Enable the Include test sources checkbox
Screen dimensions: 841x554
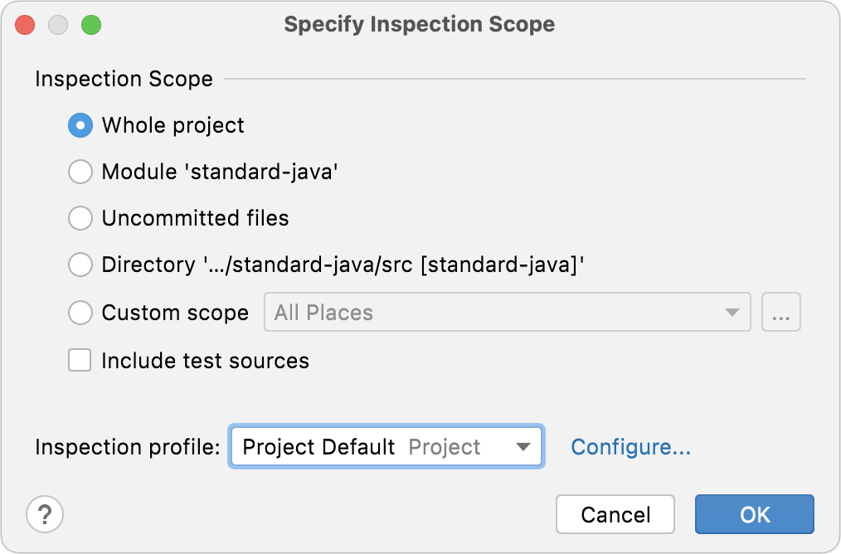pyautogui.click(x=80, y=360)
